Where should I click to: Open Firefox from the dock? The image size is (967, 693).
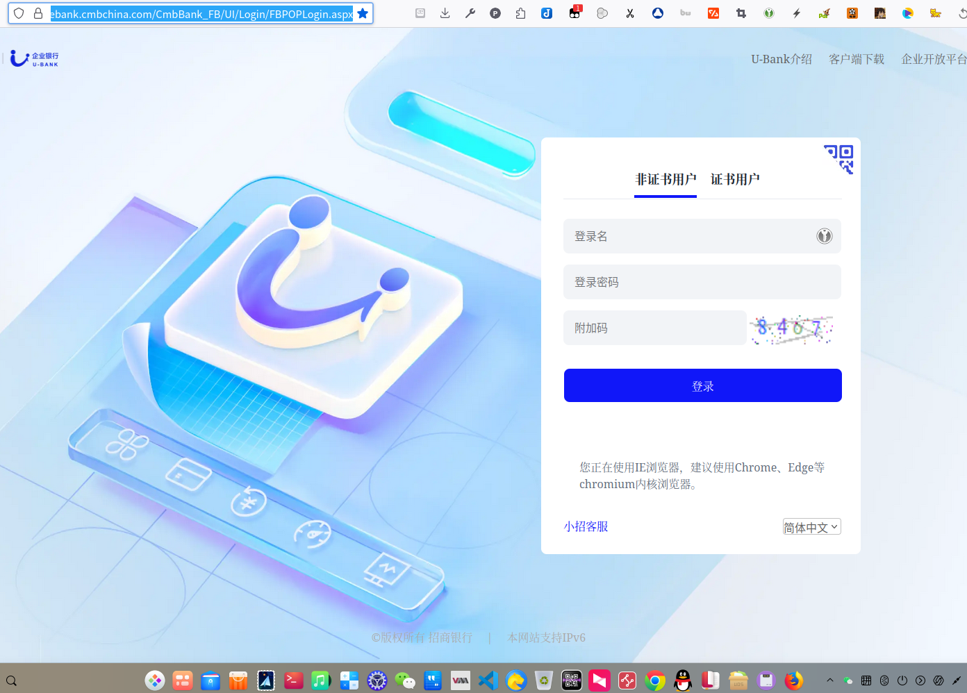click(794, 681)
